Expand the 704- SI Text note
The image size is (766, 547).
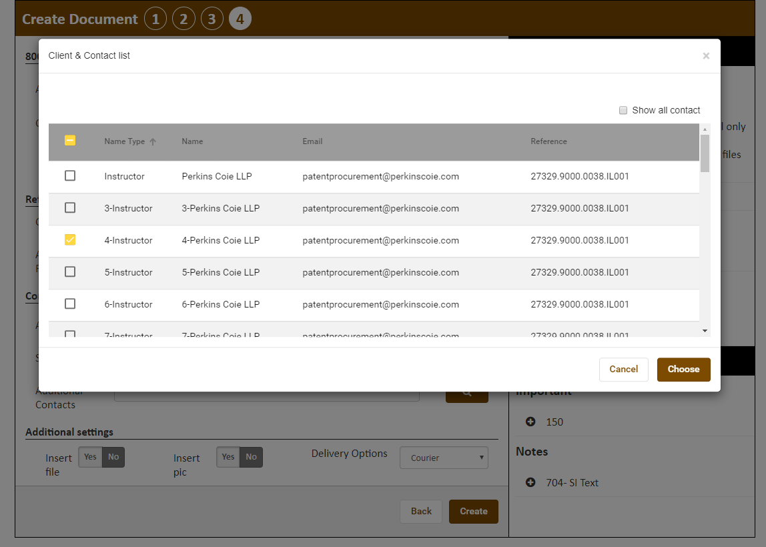tap(530, 482)
